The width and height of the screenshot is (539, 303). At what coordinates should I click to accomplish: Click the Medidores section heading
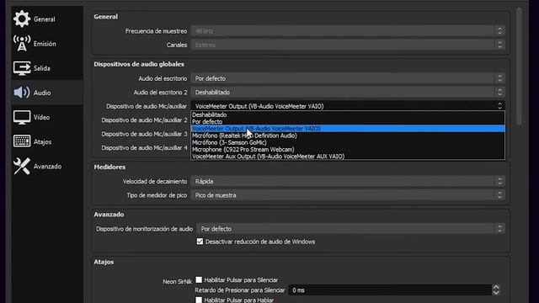109,167
